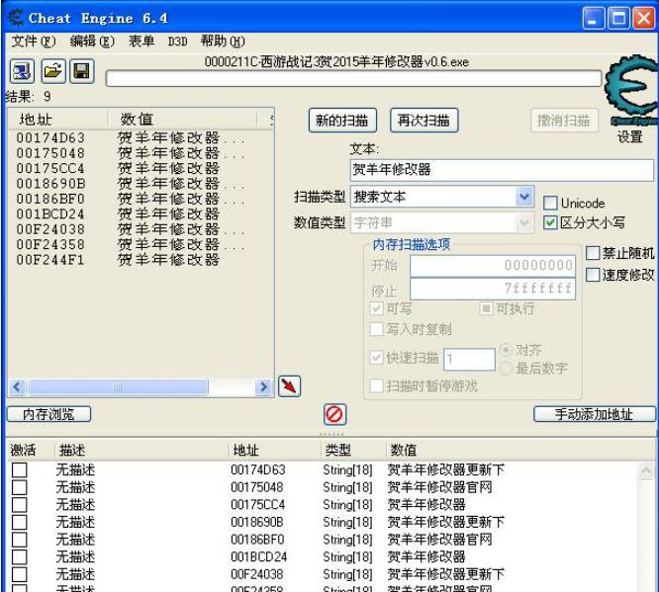Click address table scroll up arrow

tap(646, 470)
